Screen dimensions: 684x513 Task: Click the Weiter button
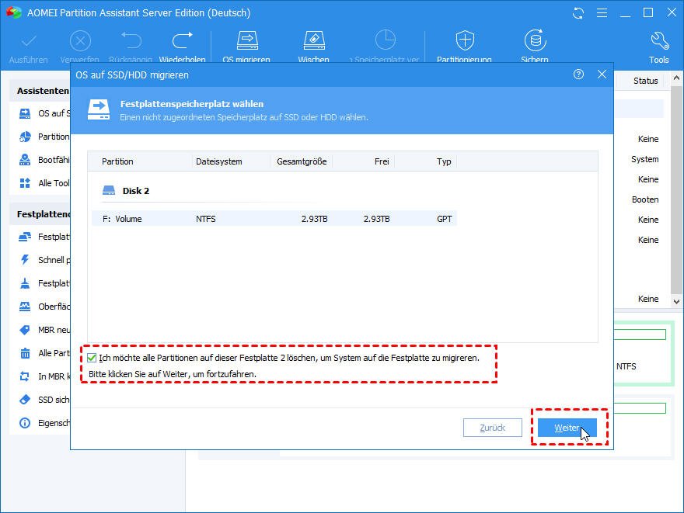[x=567, y=428]
